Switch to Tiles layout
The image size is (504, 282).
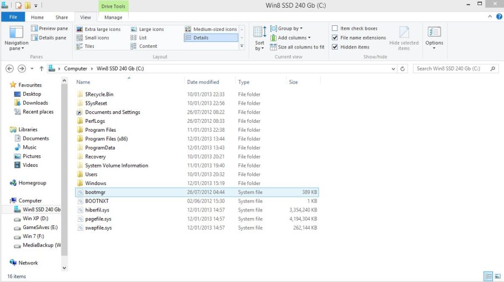coord(85,46)
